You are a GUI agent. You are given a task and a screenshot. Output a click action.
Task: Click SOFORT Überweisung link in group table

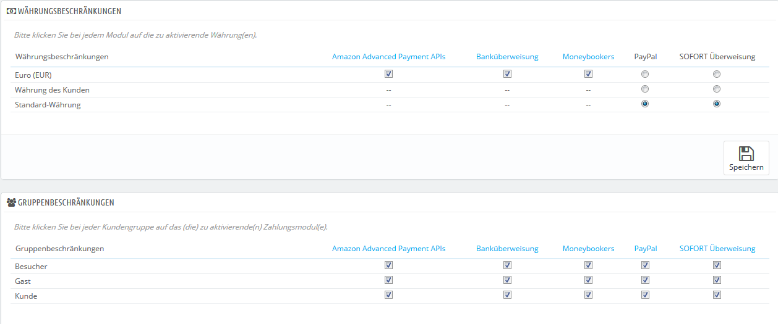[x=717, y=249]
